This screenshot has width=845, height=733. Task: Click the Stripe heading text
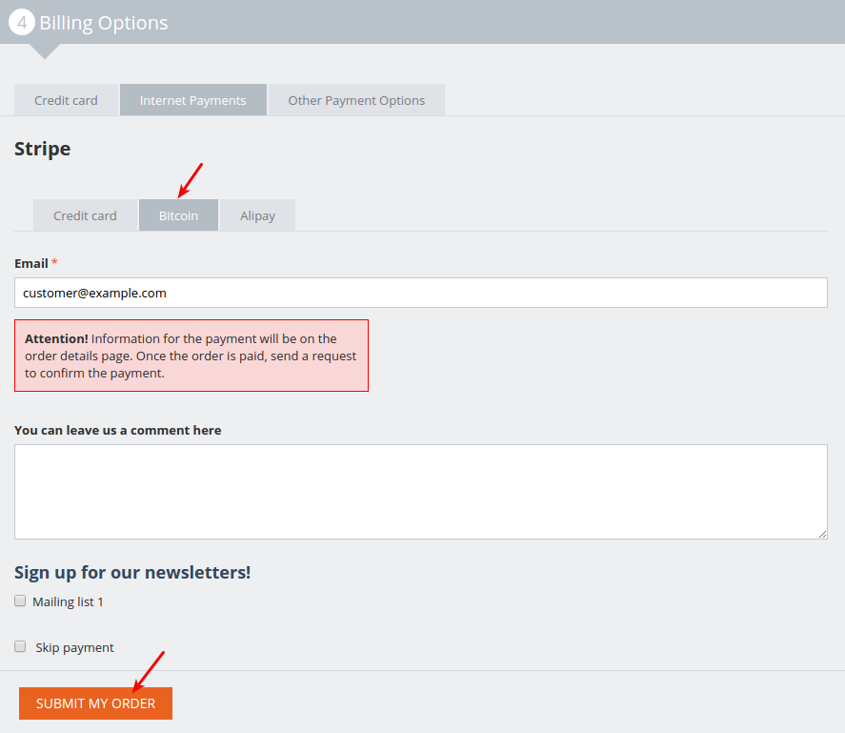pos(43,149)
